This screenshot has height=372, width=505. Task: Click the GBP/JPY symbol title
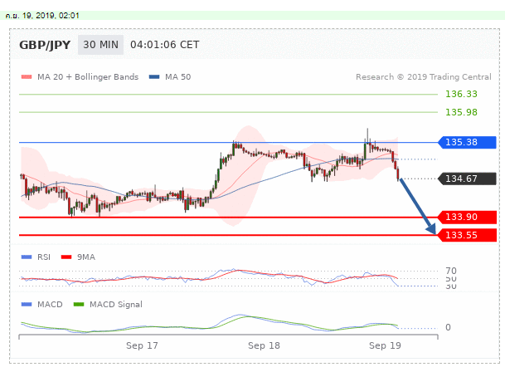(x=45, y=45)
